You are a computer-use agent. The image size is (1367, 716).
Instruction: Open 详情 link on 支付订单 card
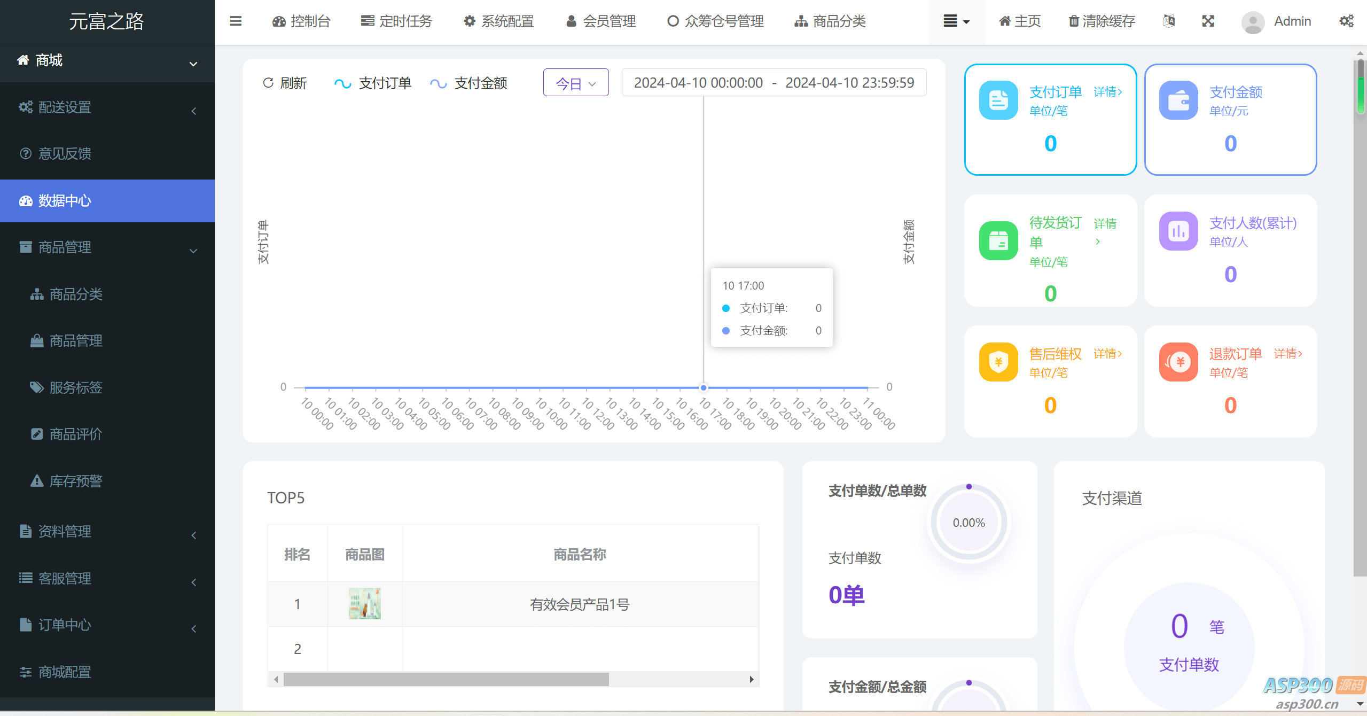[1107, 92]
